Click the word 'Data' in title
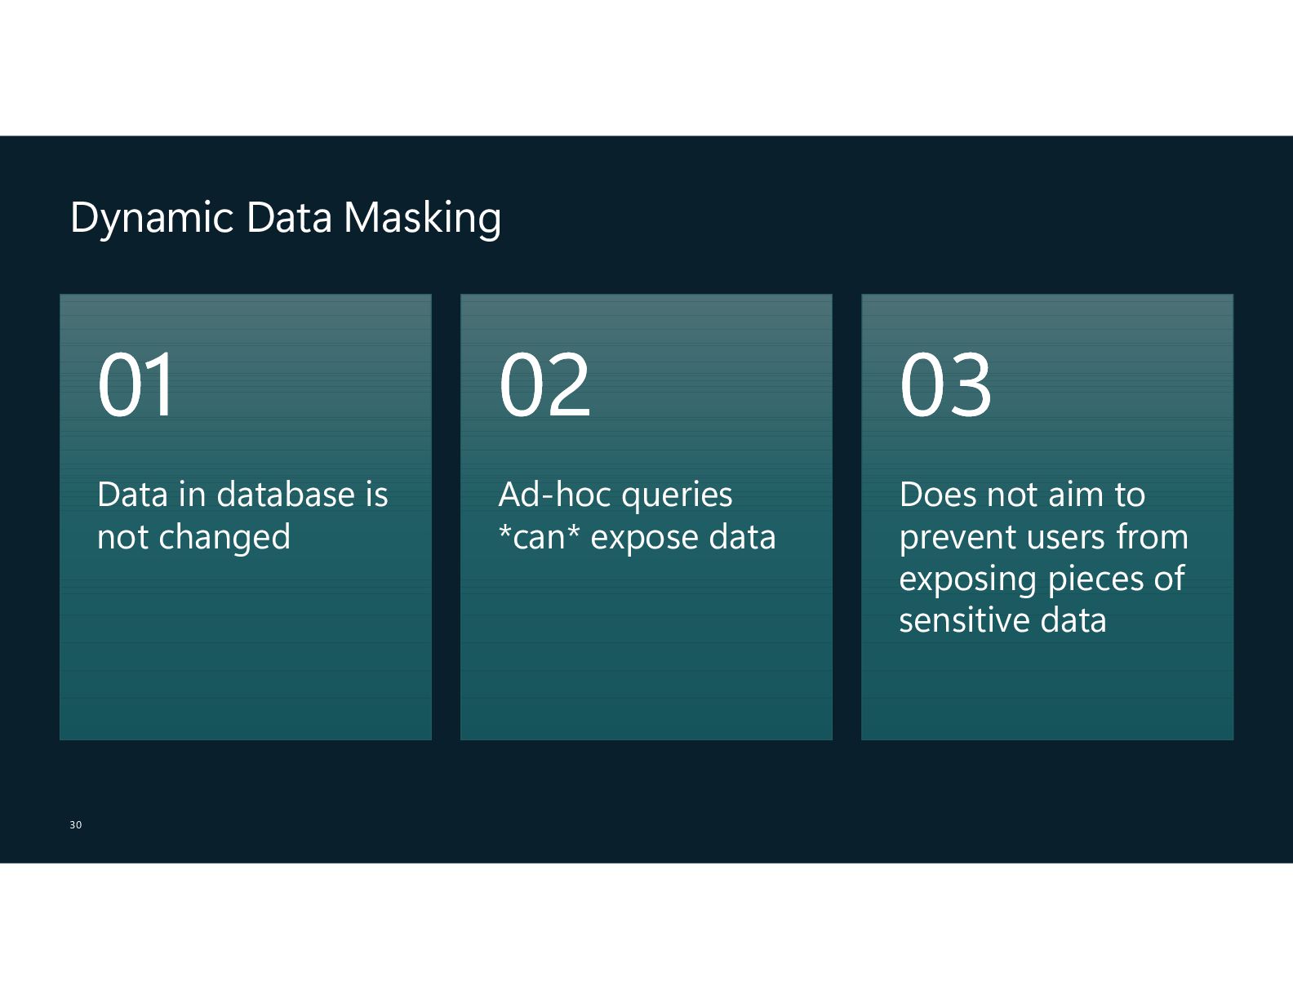The height and width of the screenshot is (999, 1293). point(289,217)
